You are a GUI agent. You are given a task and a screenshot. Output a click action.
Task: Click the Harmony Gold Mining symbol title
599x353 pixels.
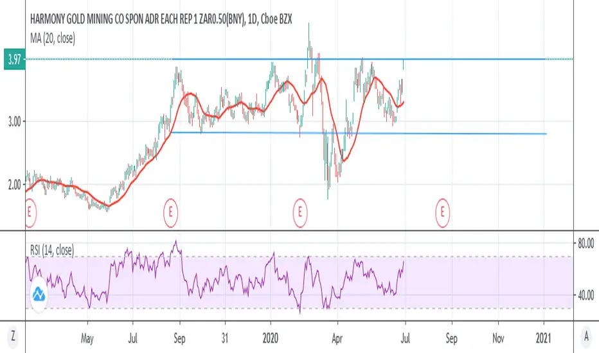[161, 19]
